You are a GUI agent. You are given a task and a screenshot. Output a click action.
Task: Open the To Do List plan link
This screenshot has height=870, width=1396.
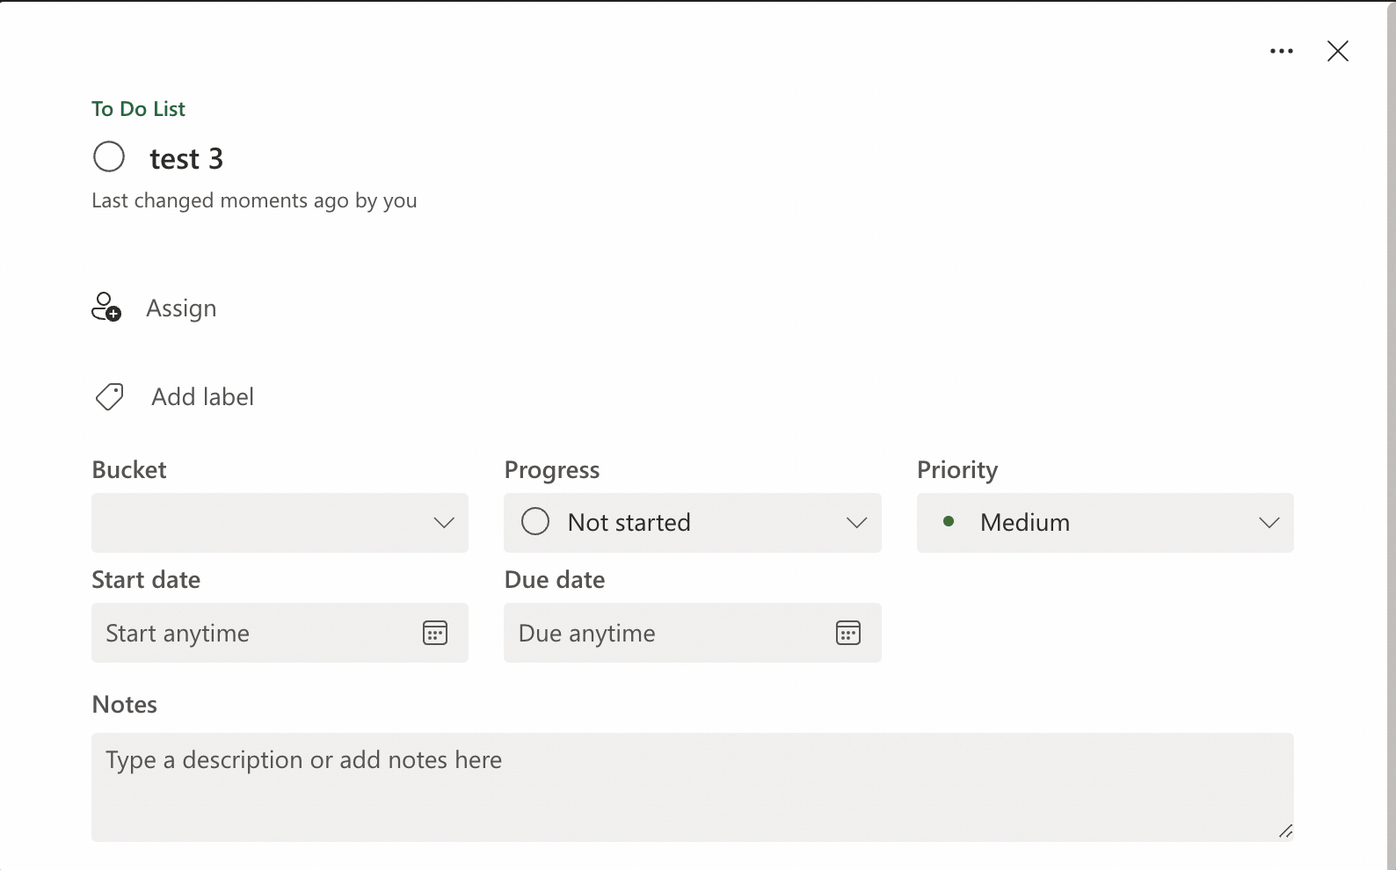[138, 109]
